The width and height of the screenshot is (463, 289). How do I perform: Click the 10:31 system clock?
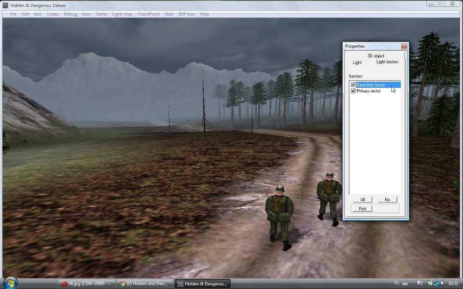point(453,283)
